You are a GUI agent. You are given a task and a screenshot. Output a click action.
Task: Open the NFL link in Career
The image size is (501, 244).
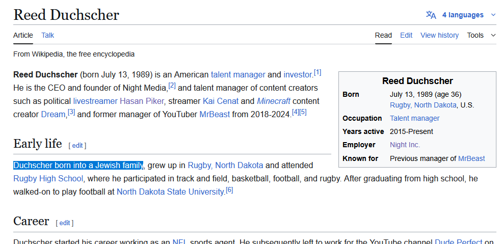coord(179,242)
